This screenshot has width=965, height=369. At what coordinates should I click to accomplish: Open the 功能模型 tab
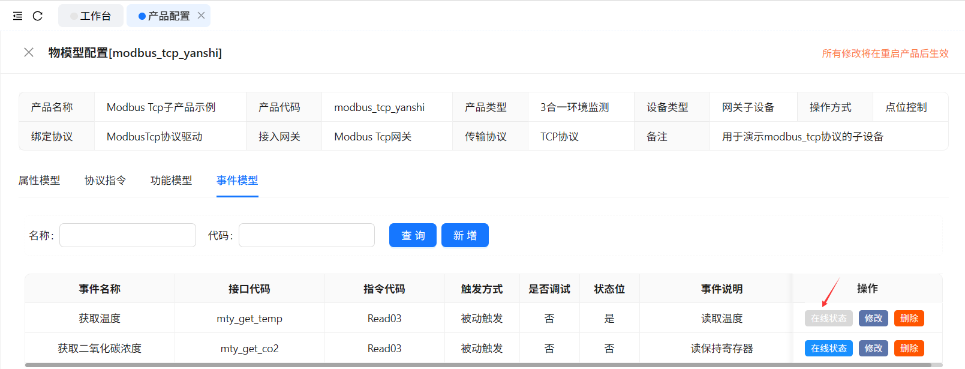coord(171,180)
